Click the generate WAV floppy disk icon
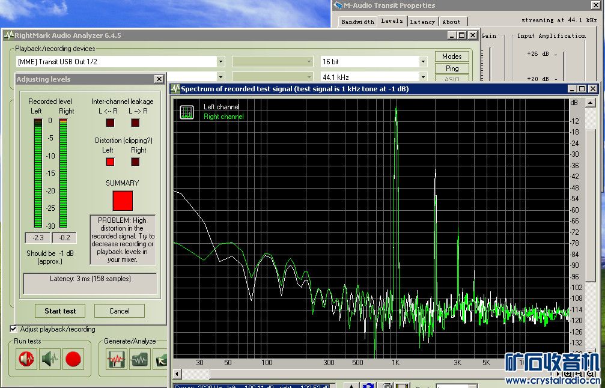This screenshot has height=388, width=605. (117, 359)
